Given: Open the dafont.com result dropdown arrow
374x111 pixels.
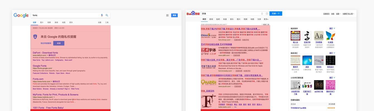Looking at the screenshot, I should click(47, 55).
